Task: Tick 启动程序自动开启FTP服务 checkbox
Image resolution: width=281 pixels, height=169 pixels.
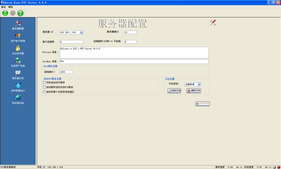Action: point(45,87)
